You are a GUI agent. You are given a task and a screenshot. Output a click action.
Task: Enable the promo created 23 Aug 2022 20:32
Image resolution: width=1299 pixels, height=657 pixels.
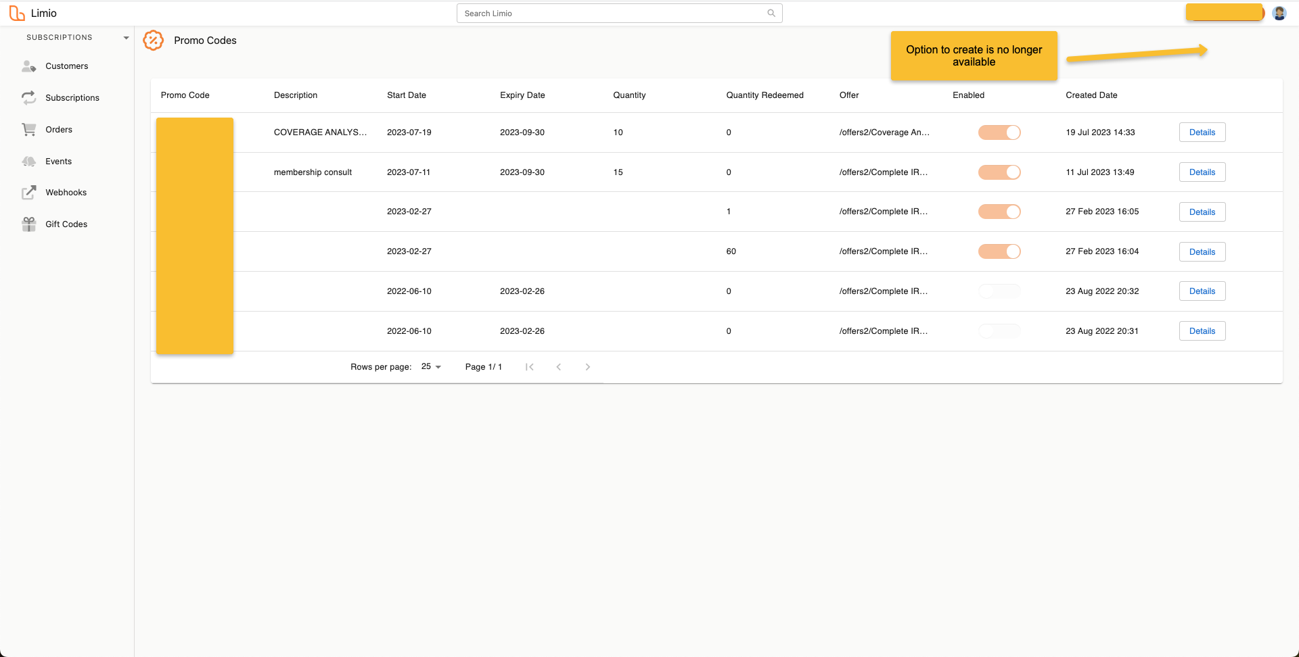click(x=999, y=291)
